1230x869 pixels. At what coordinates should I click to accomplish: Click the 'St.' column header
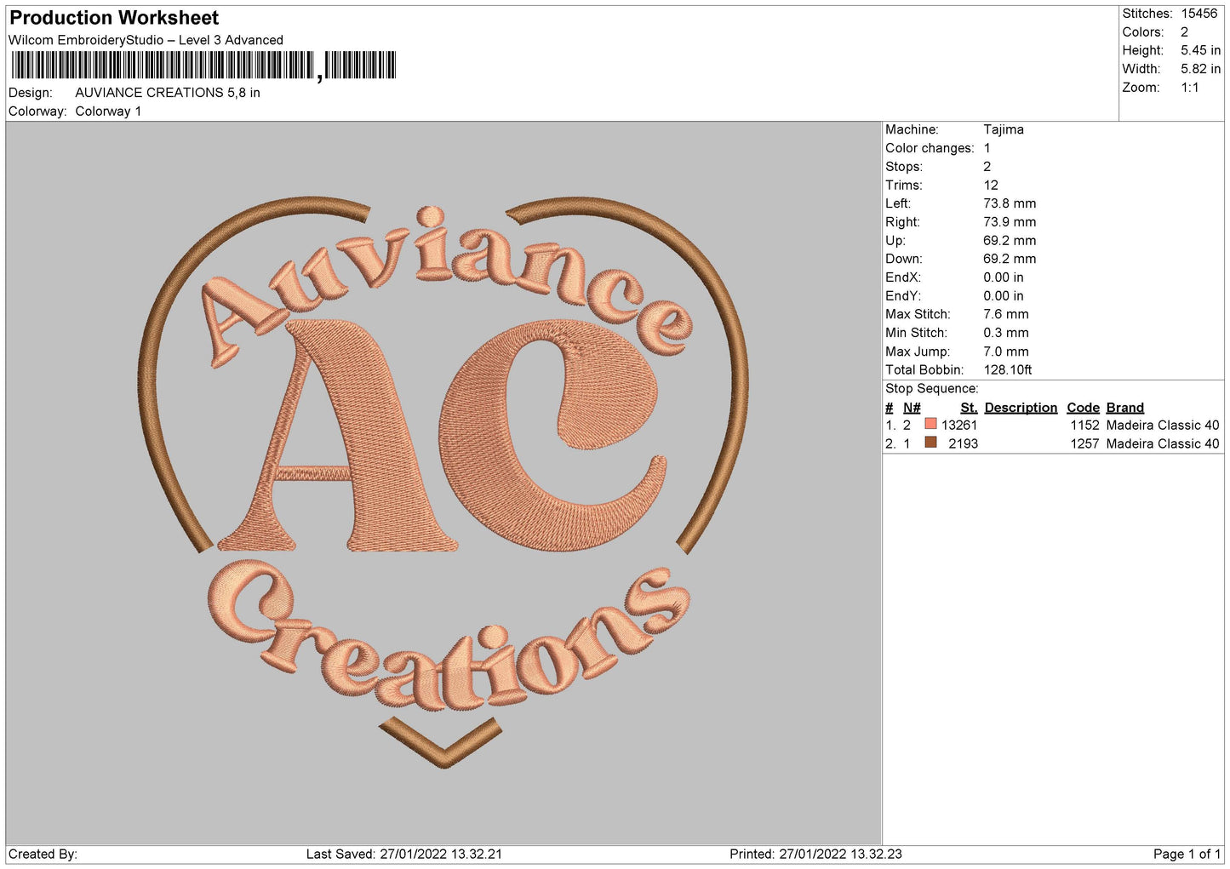[969, 408]
